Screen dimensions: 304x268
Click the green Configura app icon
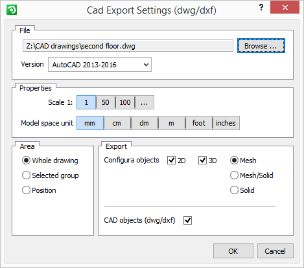[x=12, y=10]
